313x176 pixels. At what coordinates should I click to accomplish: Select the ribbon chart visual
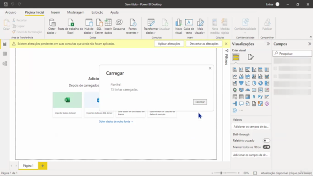(267, 76)
